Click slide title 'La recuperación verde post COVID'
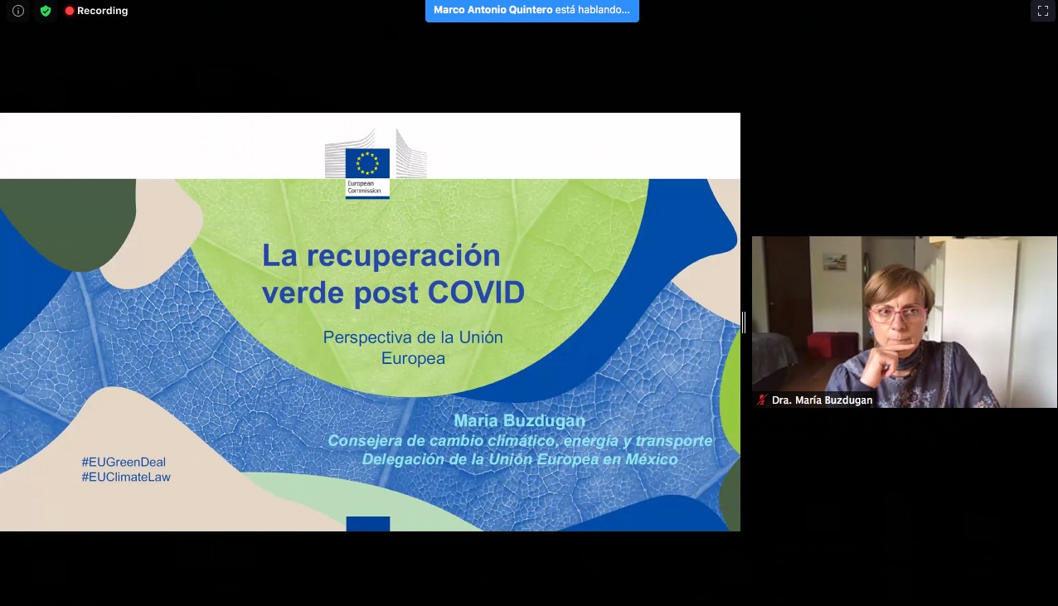 click(393, 274)
